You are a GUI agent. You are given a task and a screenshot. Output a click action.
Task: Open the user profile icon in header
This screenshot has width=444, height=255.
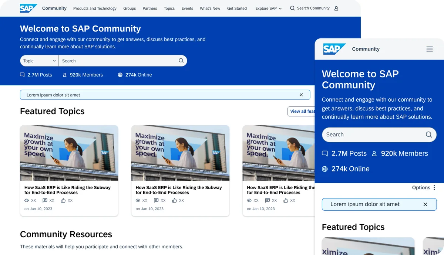click(x=336, y=8)
